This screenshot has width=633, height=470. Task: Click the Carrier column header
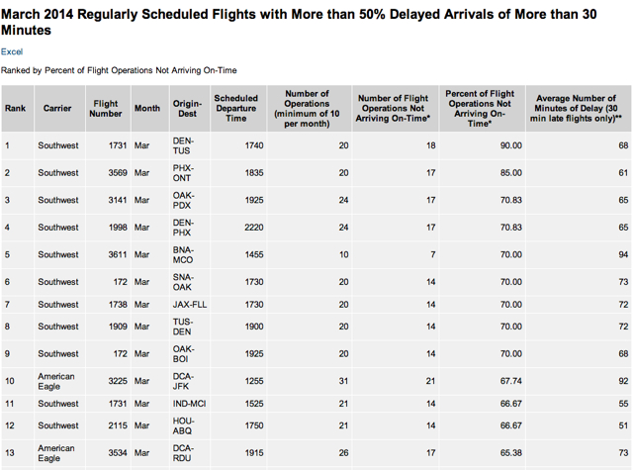[x=59, y=108]
